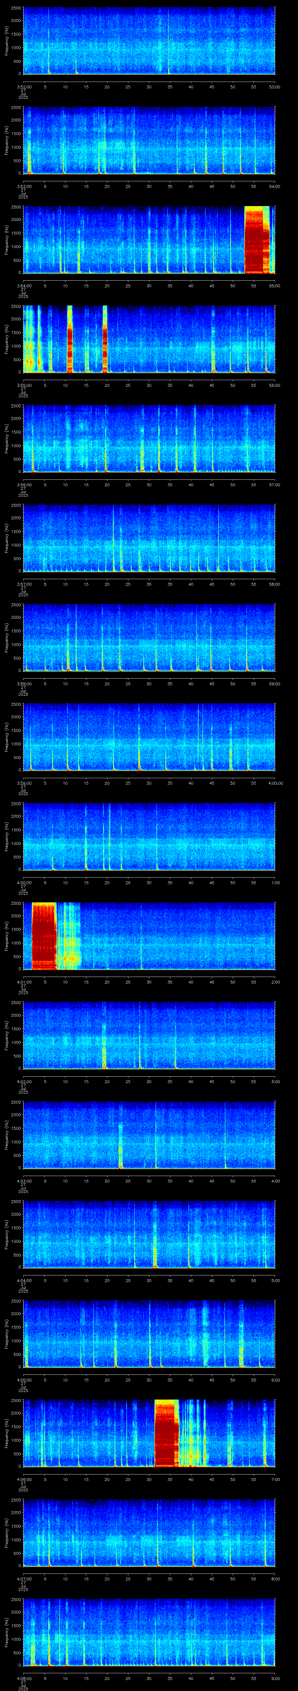Click the "3:53:00" start time label
This screenshot has height=1691, width=298.
tap(24, 187)
